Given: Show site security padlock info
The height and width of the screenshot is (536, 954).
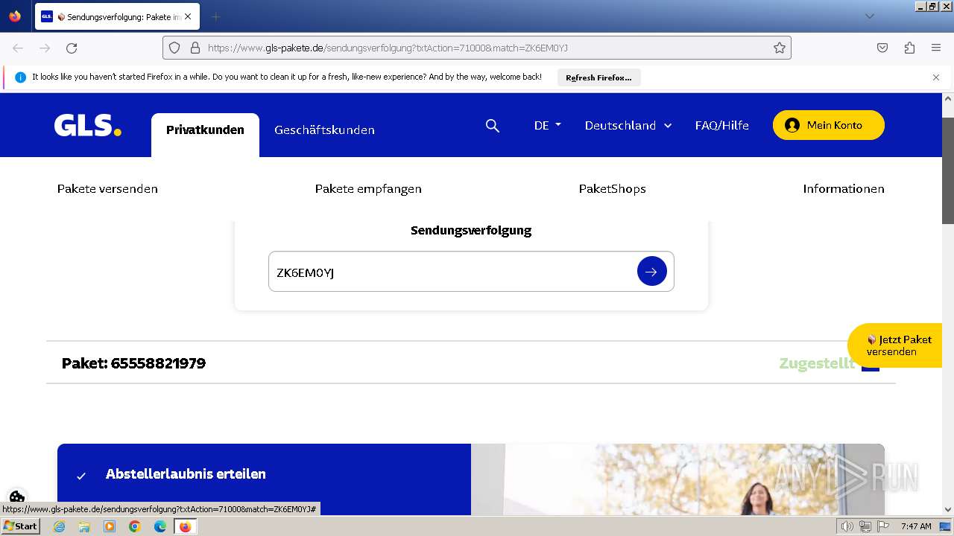Looking at the screenshot, I should [195, 48].
